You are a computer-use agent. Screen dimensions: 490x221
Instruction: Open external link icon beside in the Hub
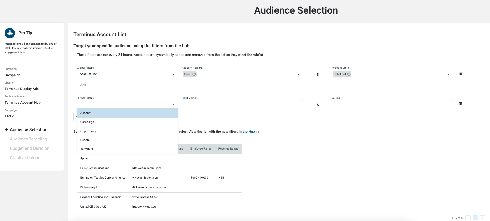[x=258, y=132]
